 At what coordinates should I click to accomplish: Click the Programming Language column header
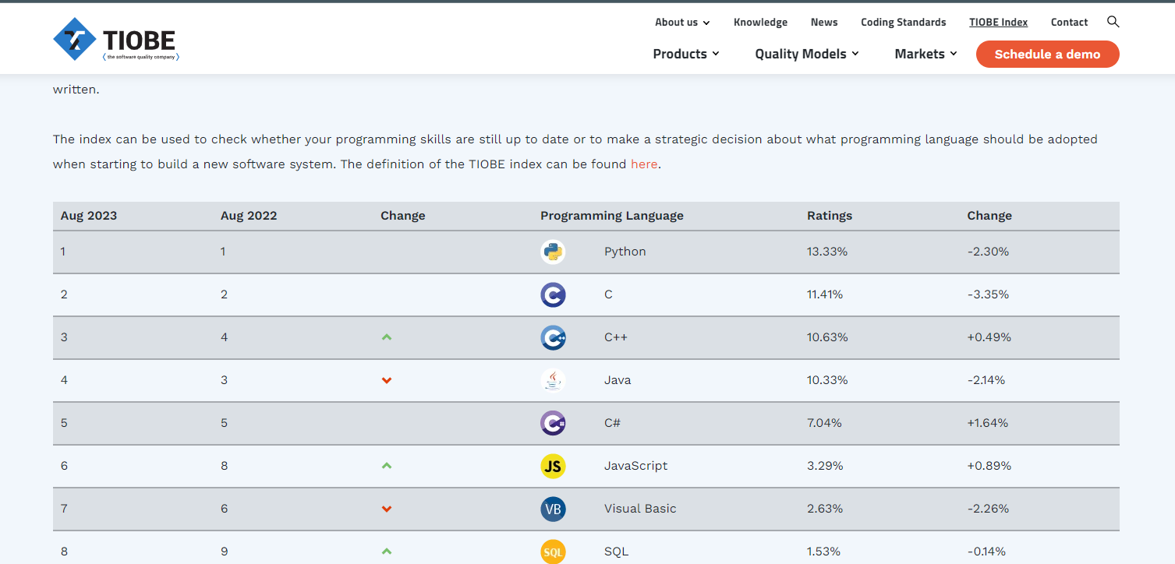[x=612, y=216]
